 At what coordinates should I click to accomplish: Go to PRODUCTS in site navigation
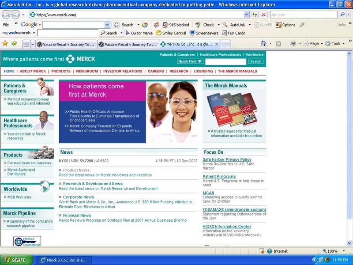61,71
